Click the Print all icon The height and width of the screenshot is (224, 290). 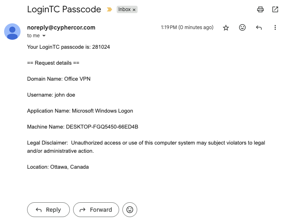tap(260, 9)
